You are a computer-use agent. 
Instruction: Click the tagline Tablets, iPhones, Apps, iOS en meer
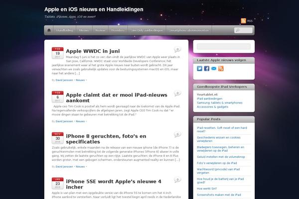coord(70,17)
